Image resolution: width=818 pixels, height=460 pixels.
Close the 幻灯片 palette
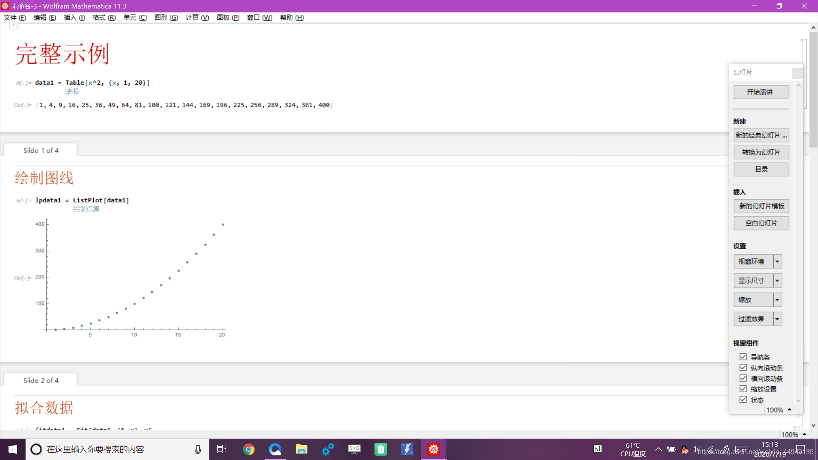[x=797, y=73]
